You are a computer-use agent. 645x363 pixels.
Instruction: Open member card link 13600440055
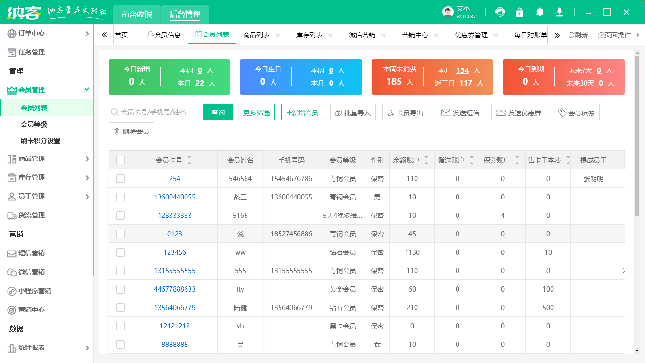[x=175, y=197]
